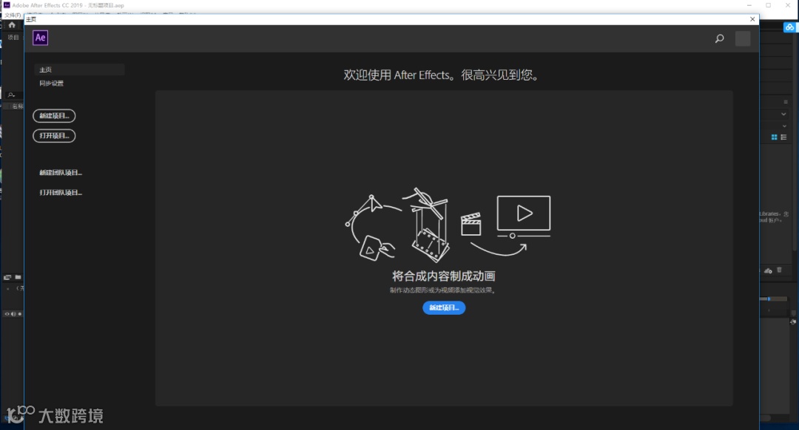Open the 文件(F) menu
This screenshot has height=430, width=799.
13,16
